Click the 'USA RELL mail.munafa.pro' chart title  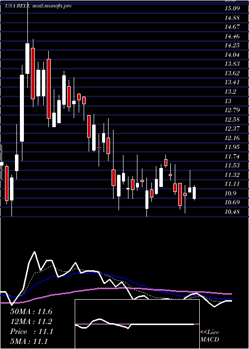coord(38,6)
